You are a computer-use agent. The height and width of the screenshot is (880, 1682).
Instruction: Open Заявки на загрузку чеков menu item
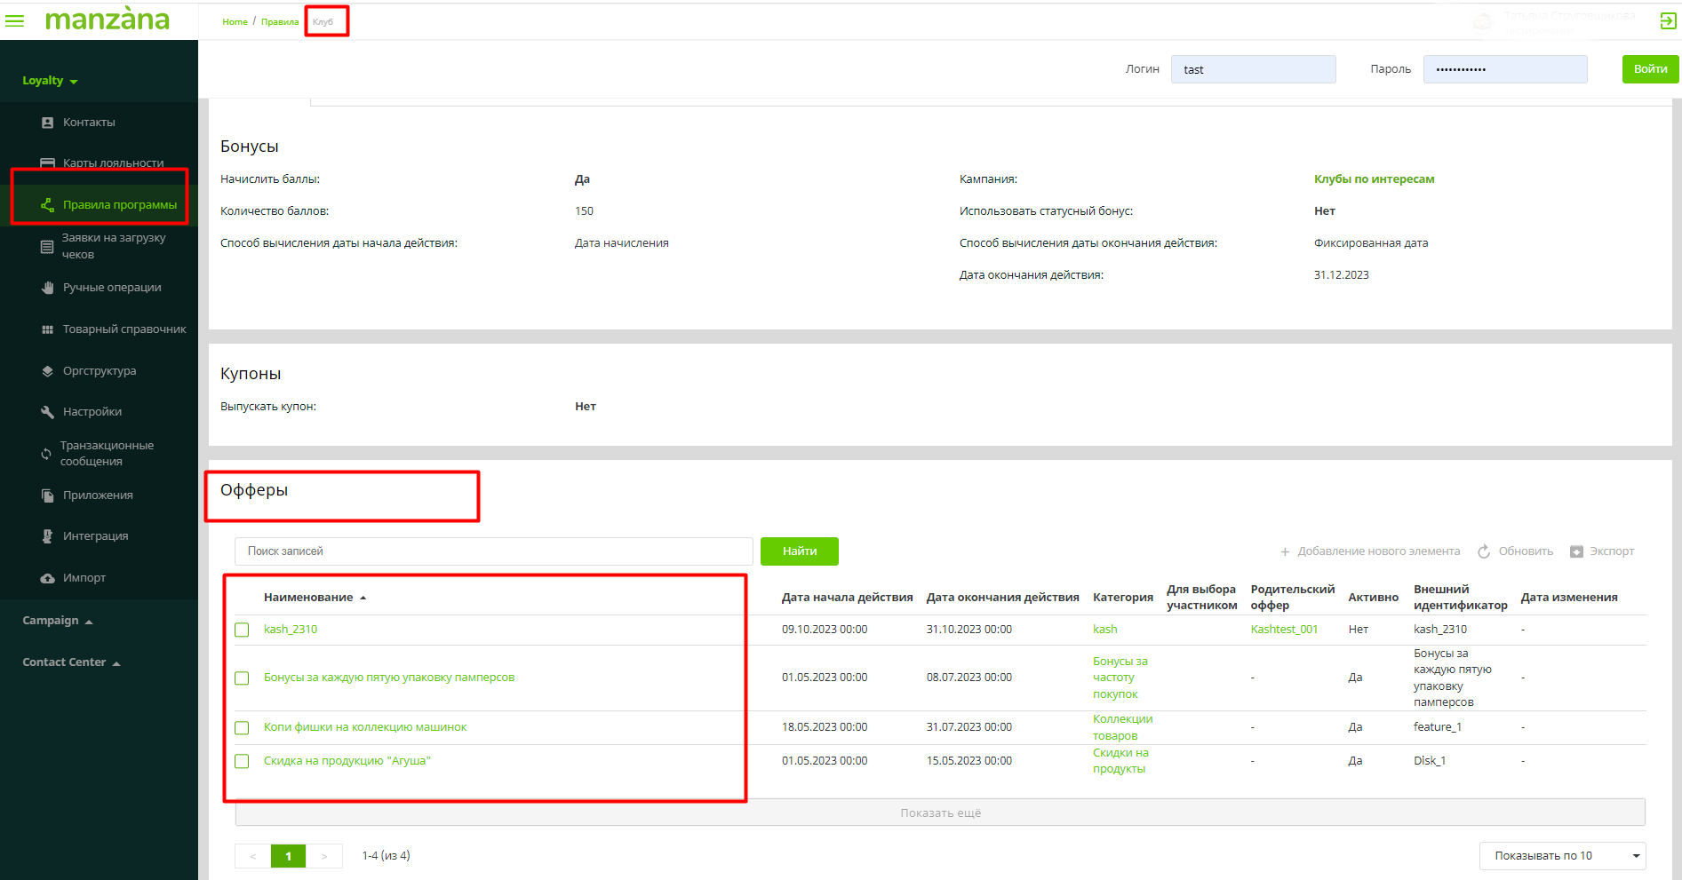pyautogui.click(x=113, y=246)
